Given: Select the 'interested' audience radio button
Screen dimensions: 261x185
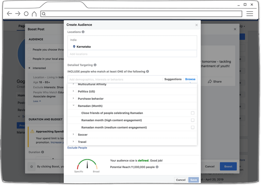Looking at the screenshot, I should [29, 68].
